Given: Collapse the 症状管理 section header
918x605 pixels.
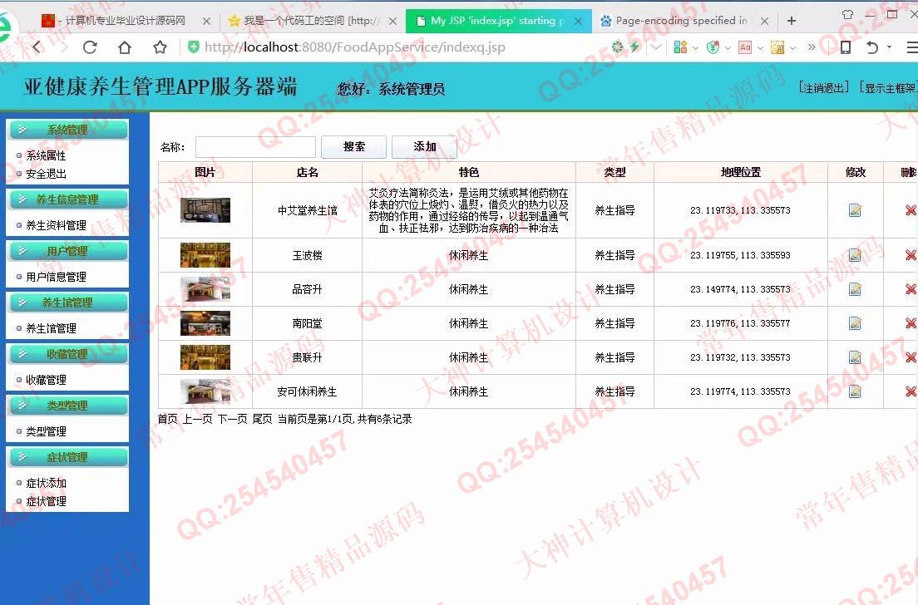Looking at the screenshot, I should (x=68, y=457).
